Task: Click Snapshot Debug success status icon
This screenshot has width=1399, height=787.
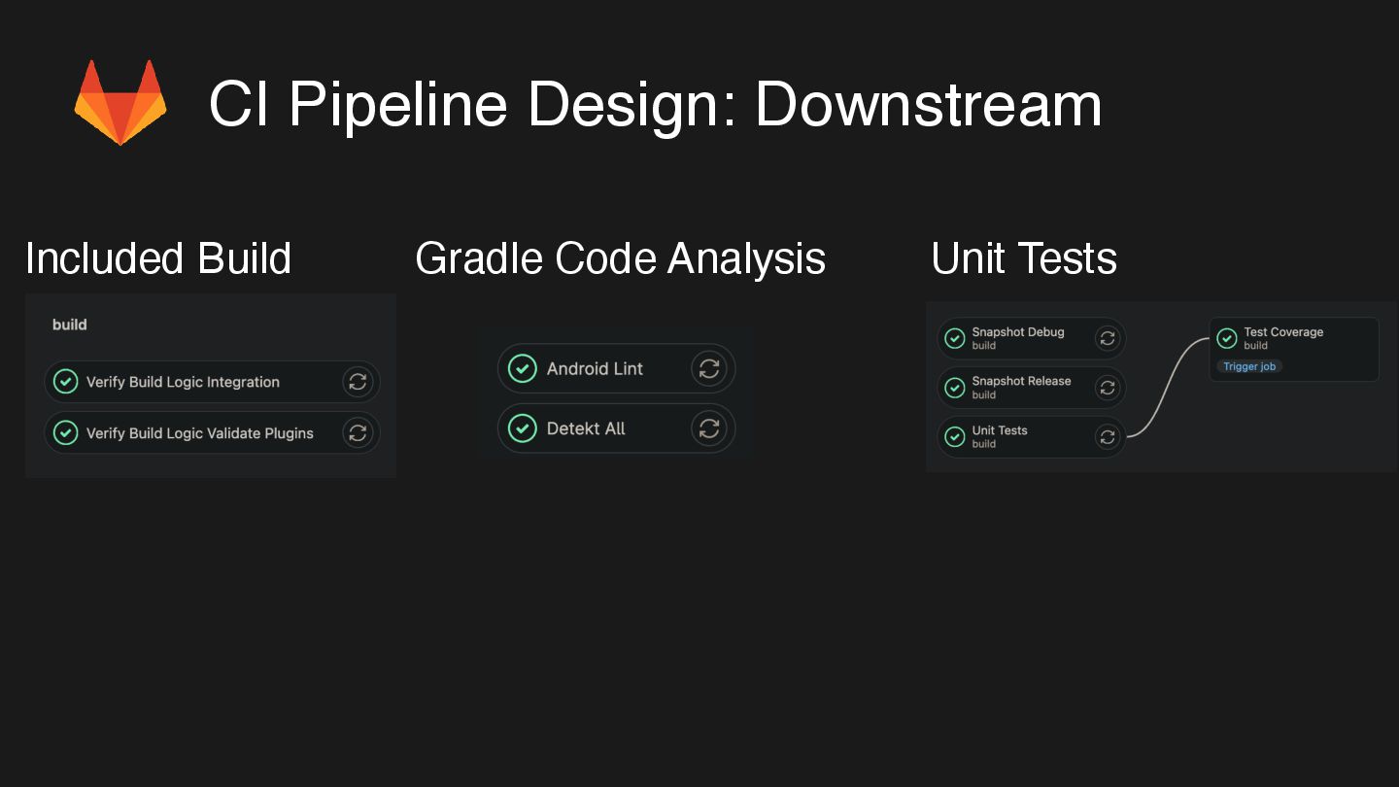Action: coord(955,338)
